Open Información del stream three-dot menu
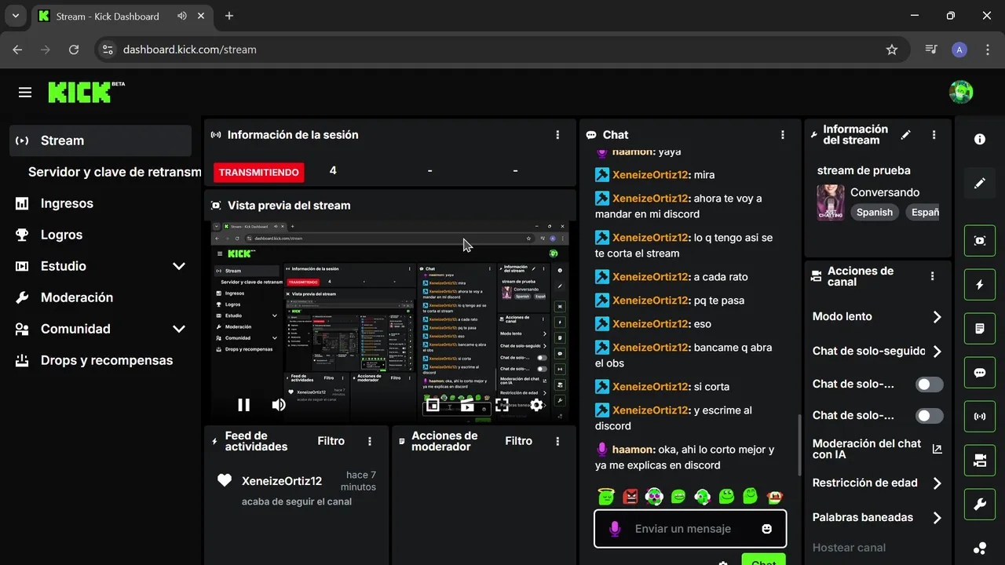 (x=934, y=135)
